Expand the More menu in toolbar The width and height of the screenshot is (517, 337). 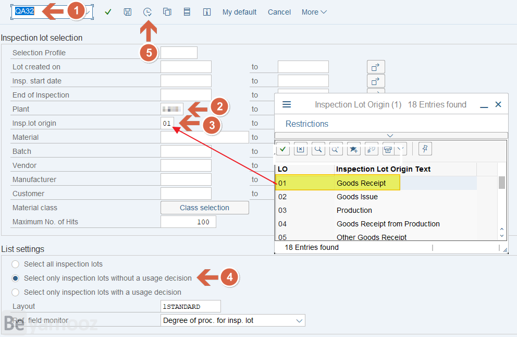pyautogui.click(x=314, y=12)
